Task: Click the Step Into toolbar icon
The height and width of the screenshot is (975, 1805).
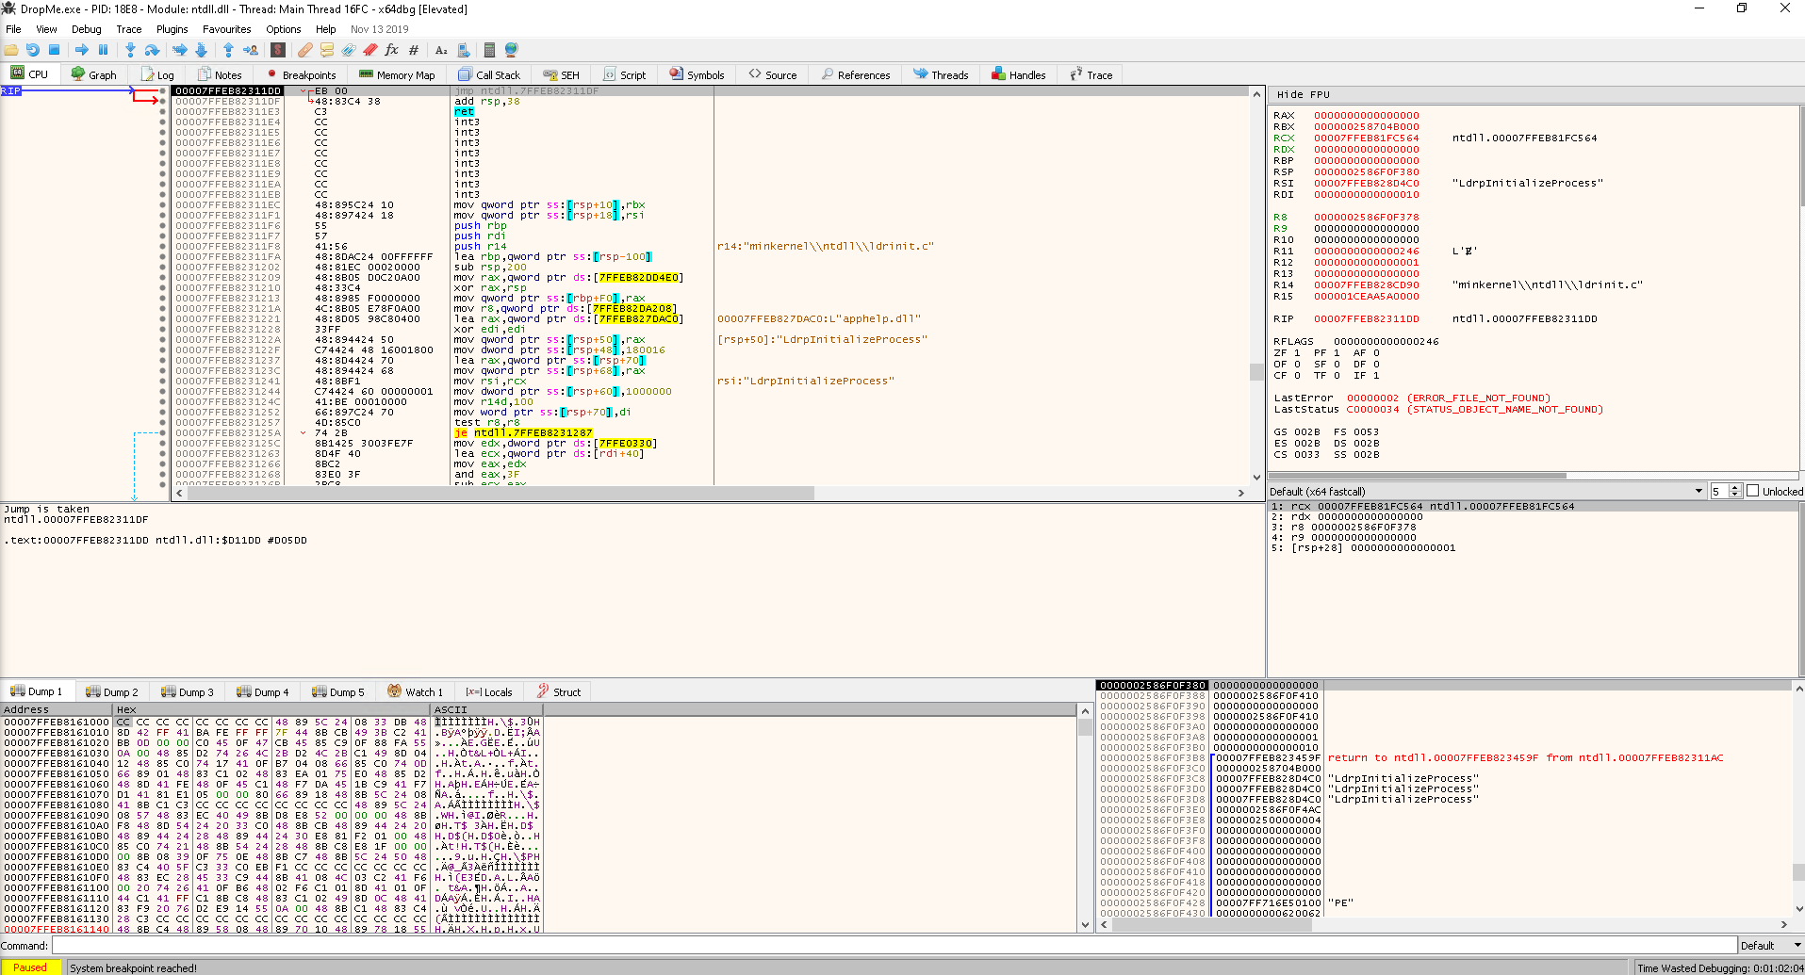Action: (130, 50)
